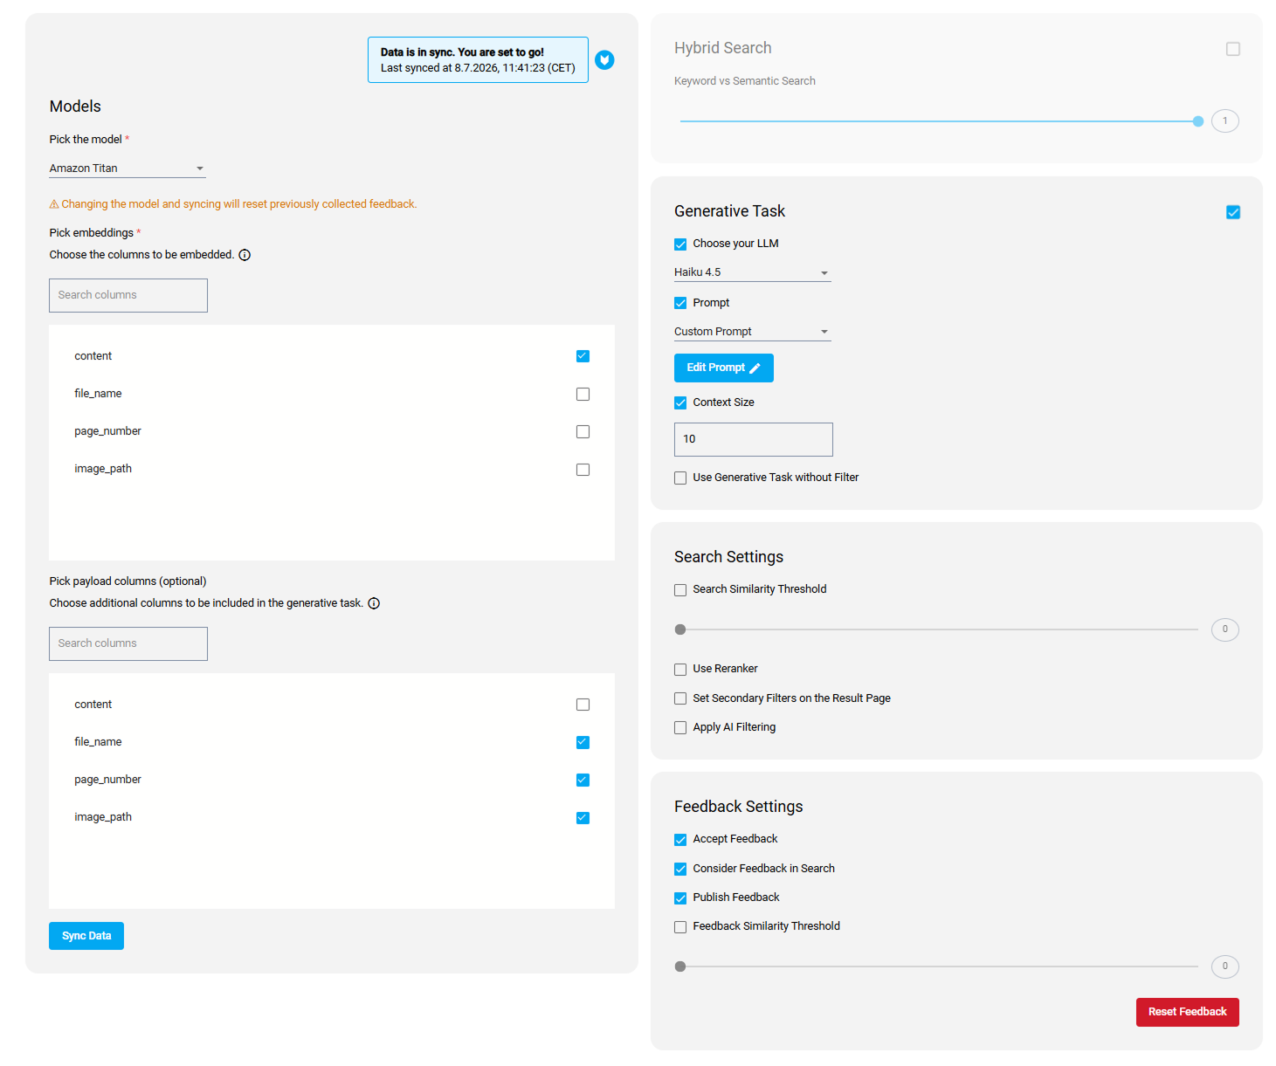
Task: Uncheck Publish Feedback
Action: (680, 898)
